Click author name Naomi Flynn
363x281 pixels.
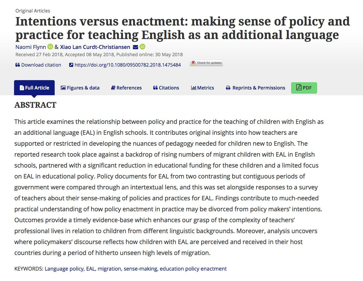tap(31, 47)
